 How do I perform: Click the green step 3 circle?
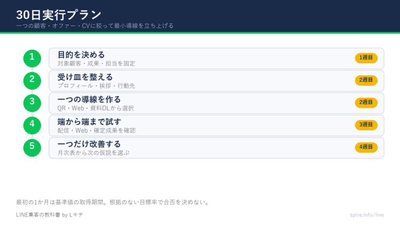click(x=32, y=103)
